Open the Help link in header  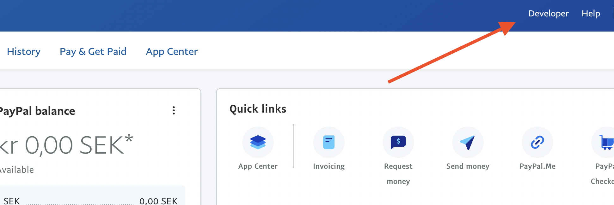pos(591,14)
